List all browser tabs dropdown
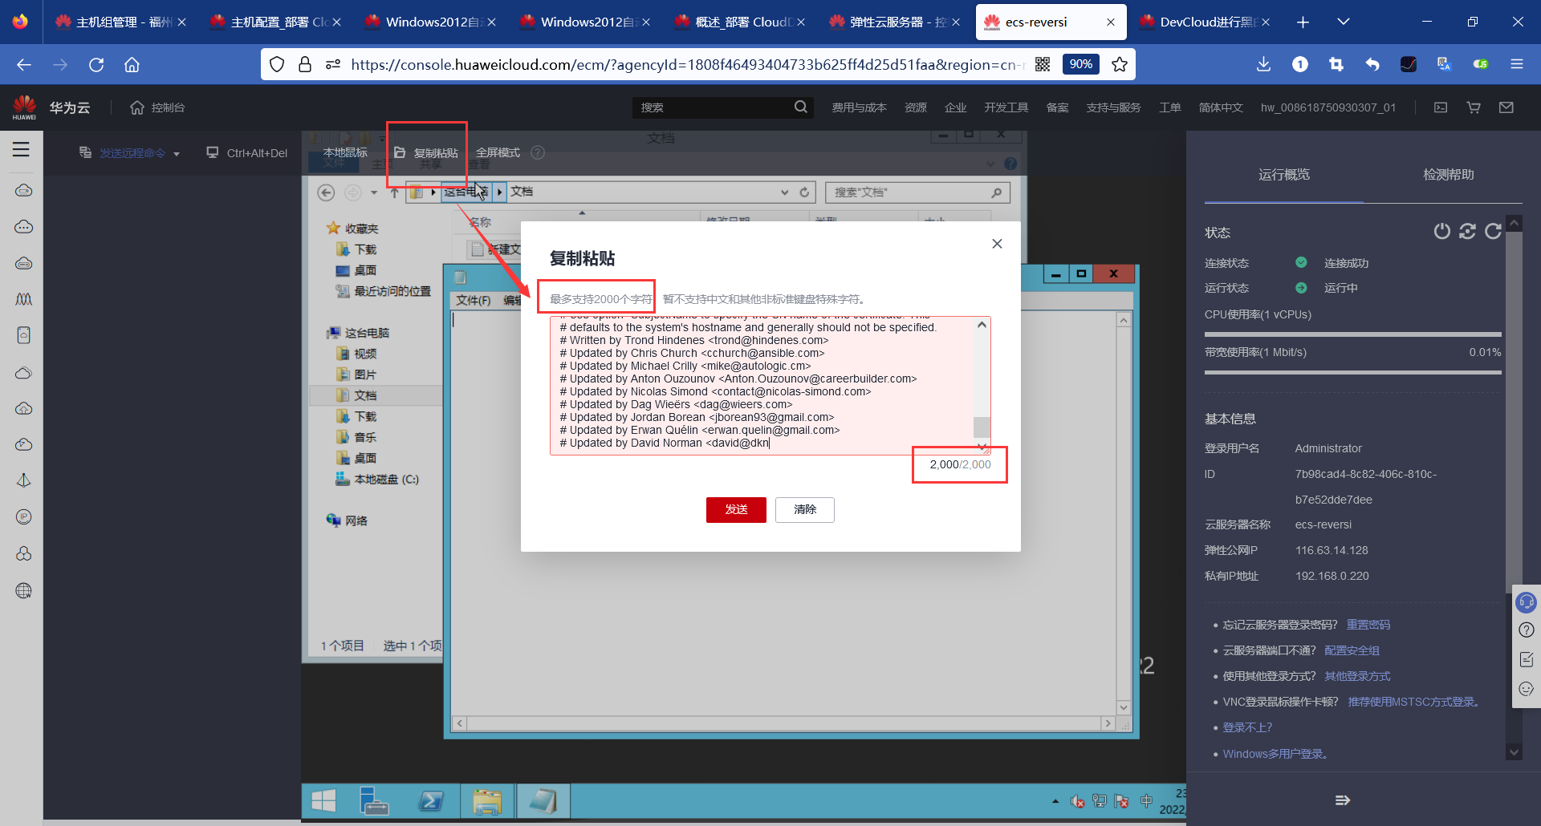This screenshot has width=1541, height=826. click(1344, 22)
